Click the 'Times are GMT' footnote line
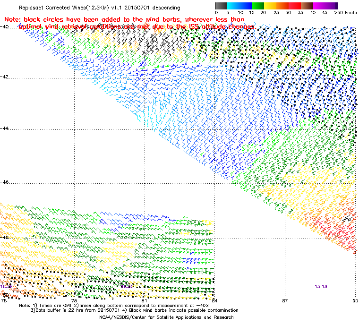359x325 pixels. pos(113,306)
